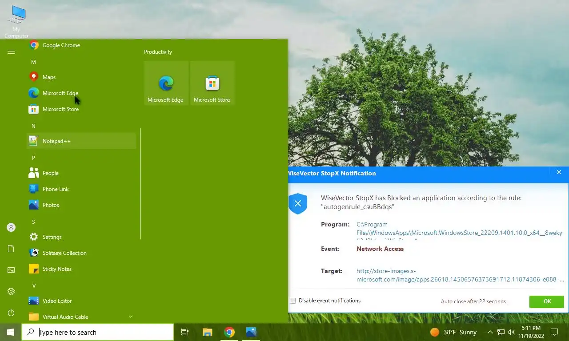Click the blocked Program path link
The image size is (569, 341).
459,231
